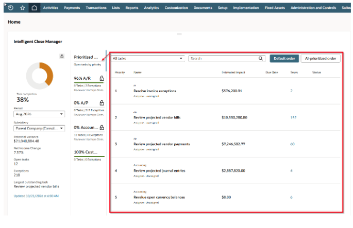The height and width of the screenshot is (228, 353).
Task: Click the lock icon next to 0% Accoun...
Action: coord(102,127)
